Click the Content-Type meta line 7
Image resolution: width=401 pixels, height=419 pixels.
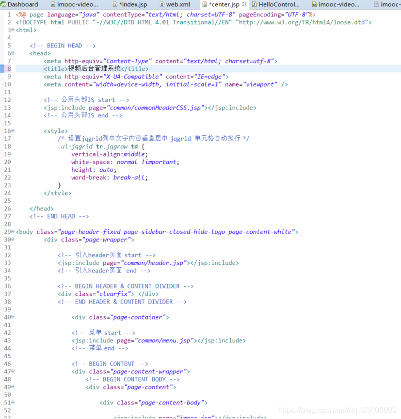tap(160, 61)
